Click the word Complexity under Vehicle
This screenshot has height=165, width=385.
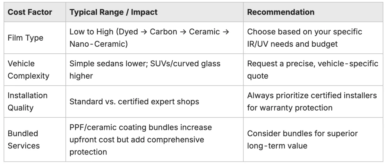[x=28, y=76]
